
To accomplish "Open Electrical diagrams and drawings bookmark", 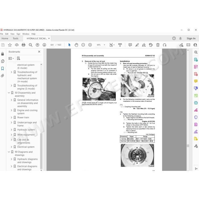I will [x=27, y=168].
